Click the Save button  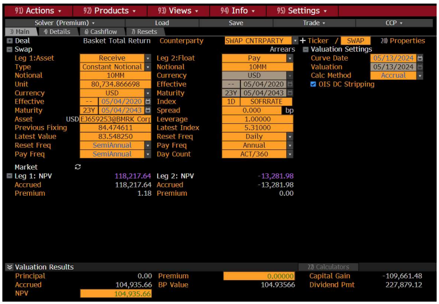[236, 23]
